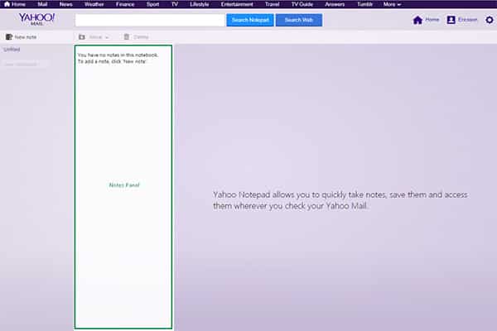This screenshot has height=331, width=497.
Task: Go to Weather in the top navigation
Action: point(94,4)
